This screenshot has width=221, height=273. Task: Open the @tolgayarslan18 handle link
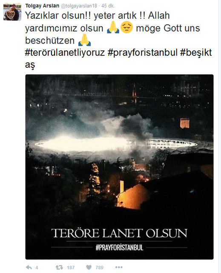(79, 6)
